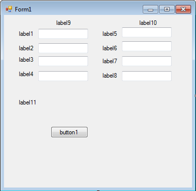The height and width of the screenshot is (191, 196).
Task: Focus the text box next to label2
Action: (x=63, y=48)
